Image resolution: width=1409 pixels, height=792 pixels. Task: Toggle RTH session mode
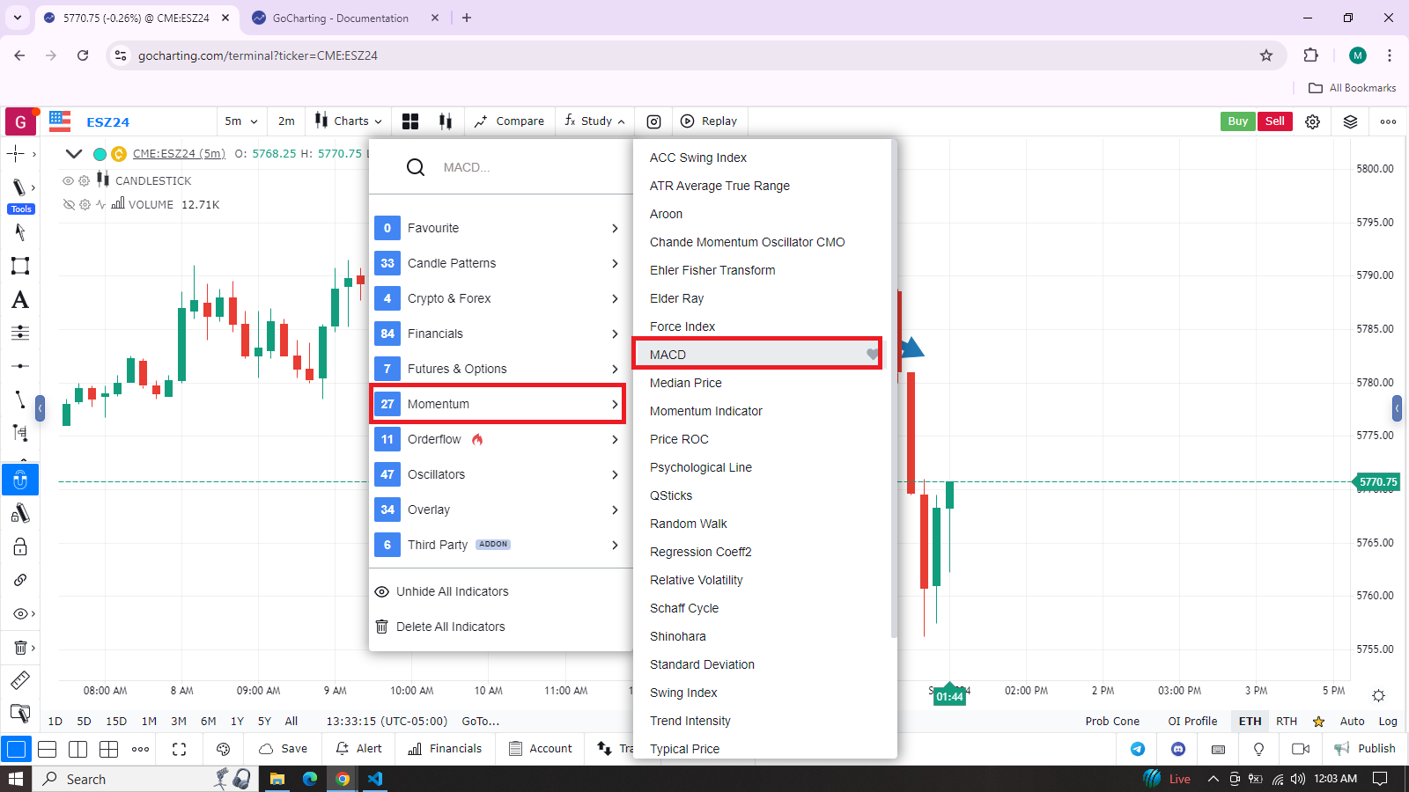coord(1287,721)
